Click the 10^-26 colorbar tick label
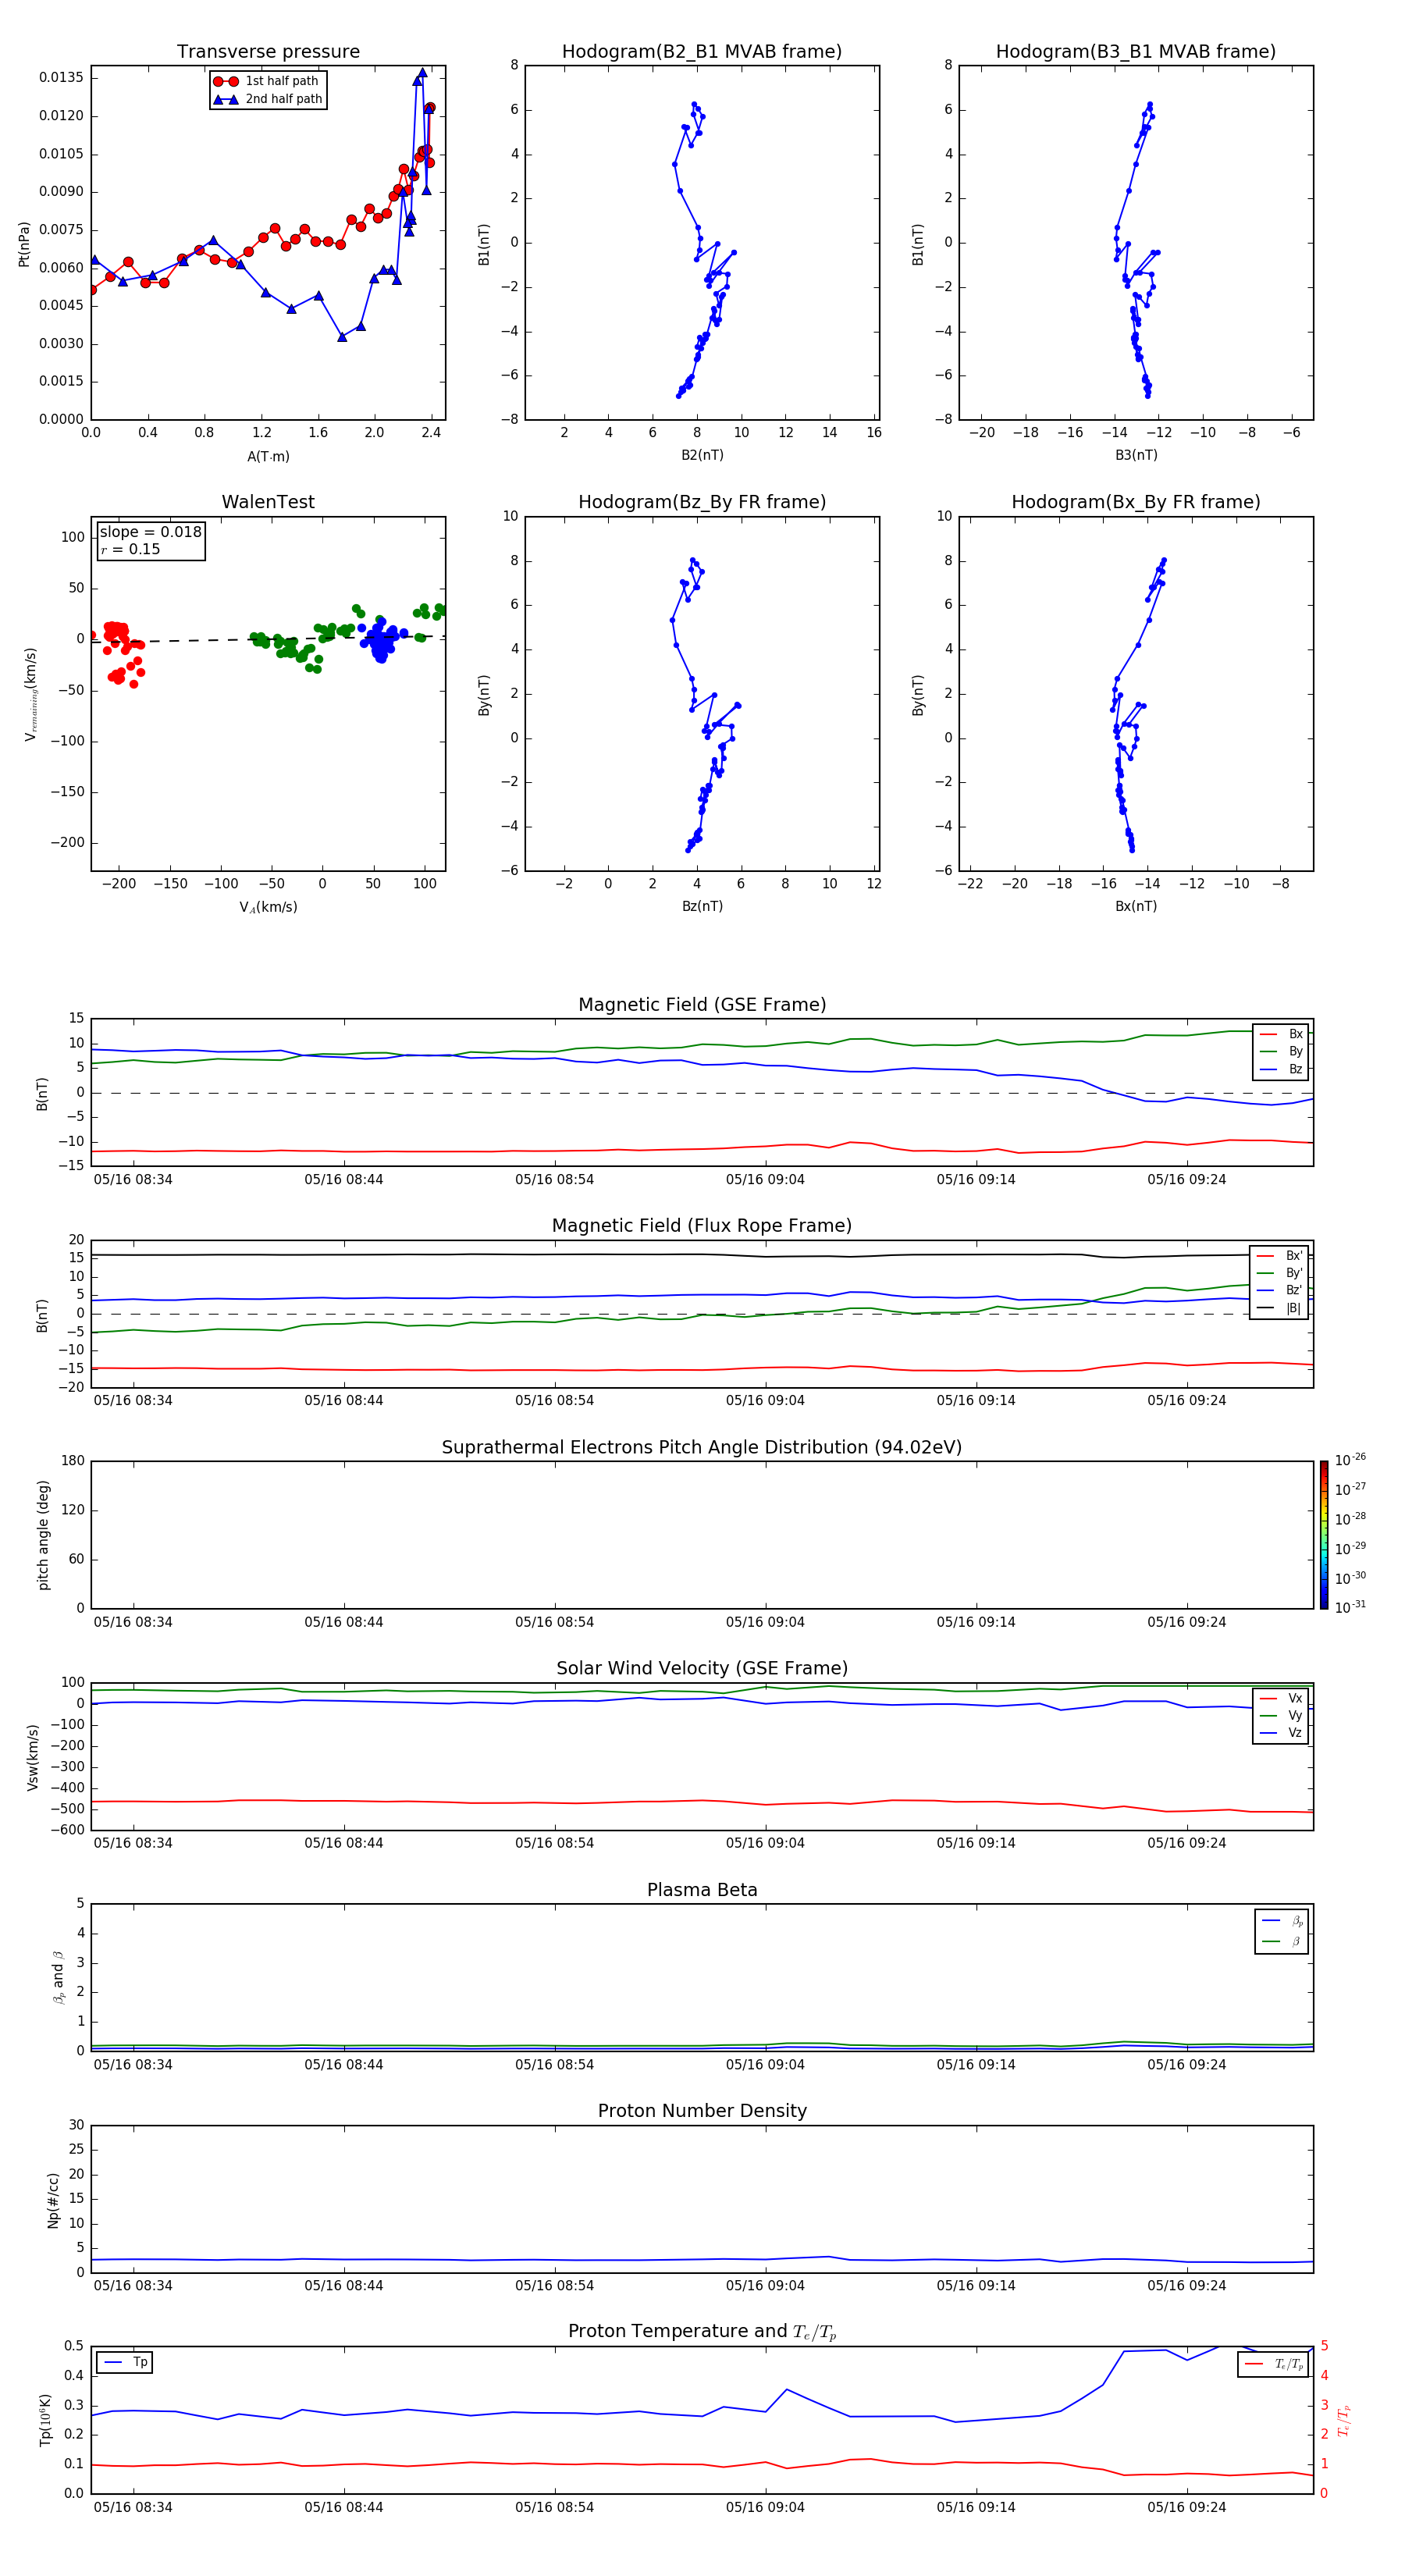The height and width of the screenshot is (2576, 1405). click(1350, 1460)
